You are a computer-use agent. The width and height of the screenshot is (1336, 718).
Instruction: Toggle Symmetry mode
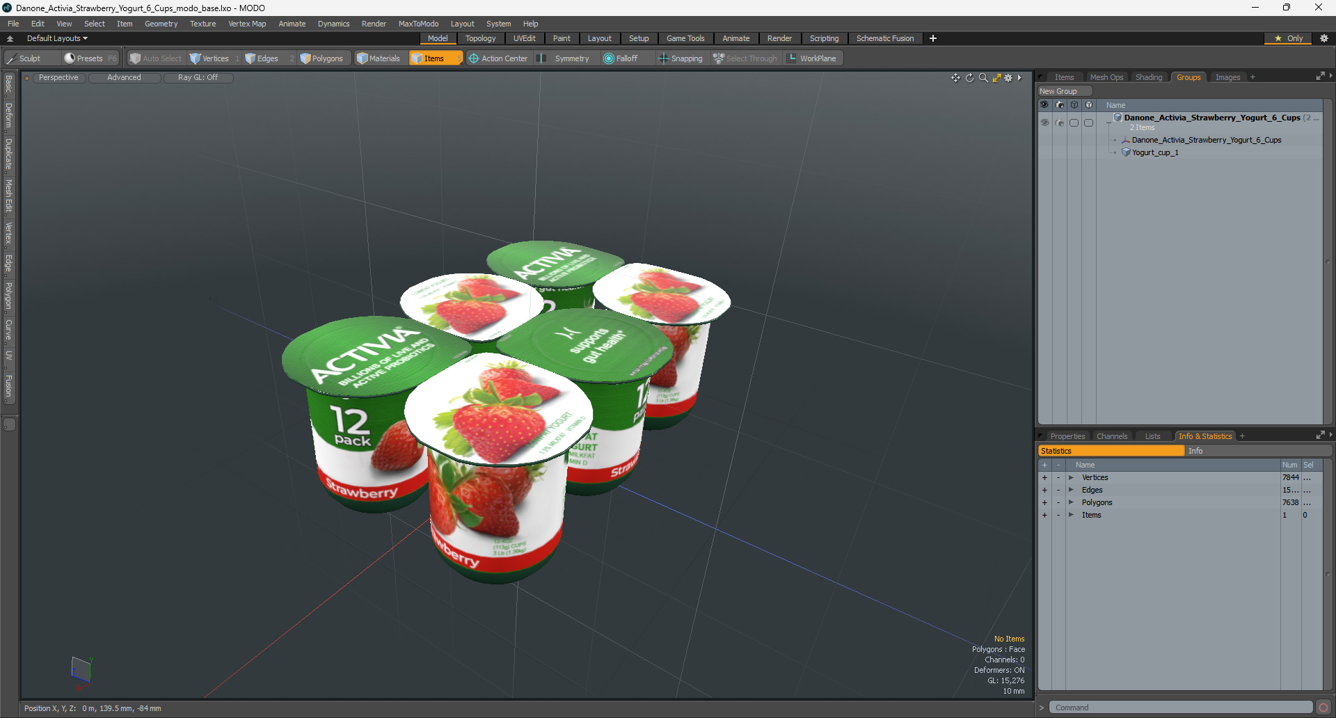pos(564,58)
